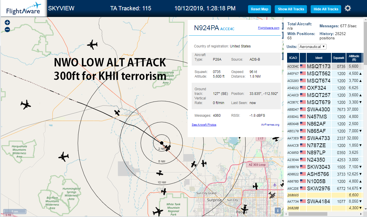Click the US flag in the ASH5766 row
Screen dimensions: 367x217
click(303, 174)
